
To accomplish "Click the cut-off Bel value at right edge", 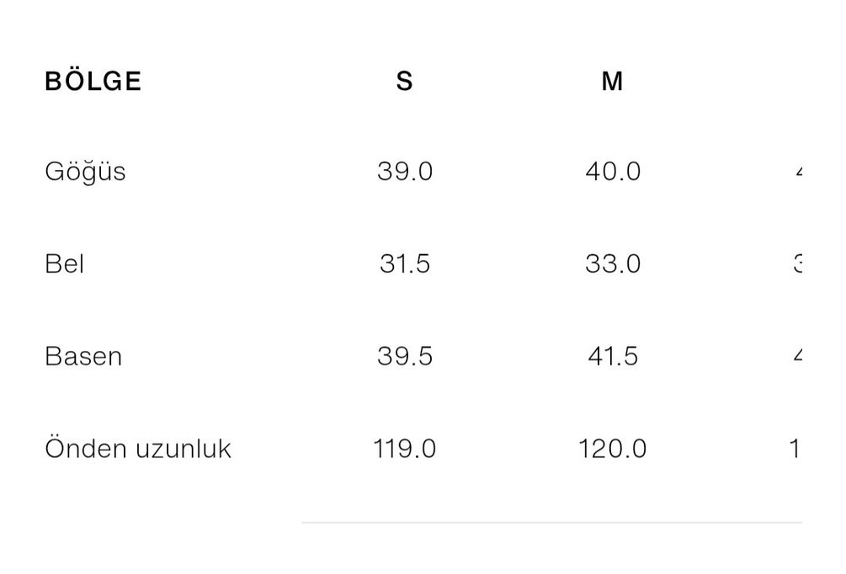I will click(x=797, y=264).
